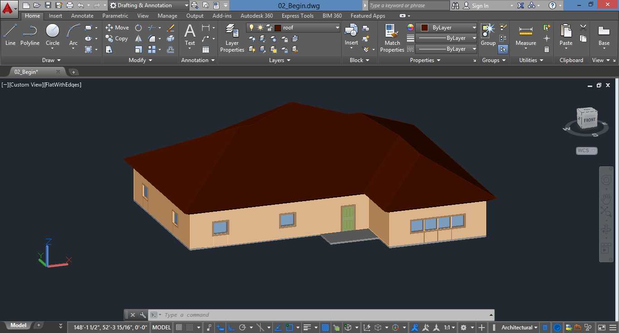Toggle Group Selection on/off in Groups panel

point(503,49)
